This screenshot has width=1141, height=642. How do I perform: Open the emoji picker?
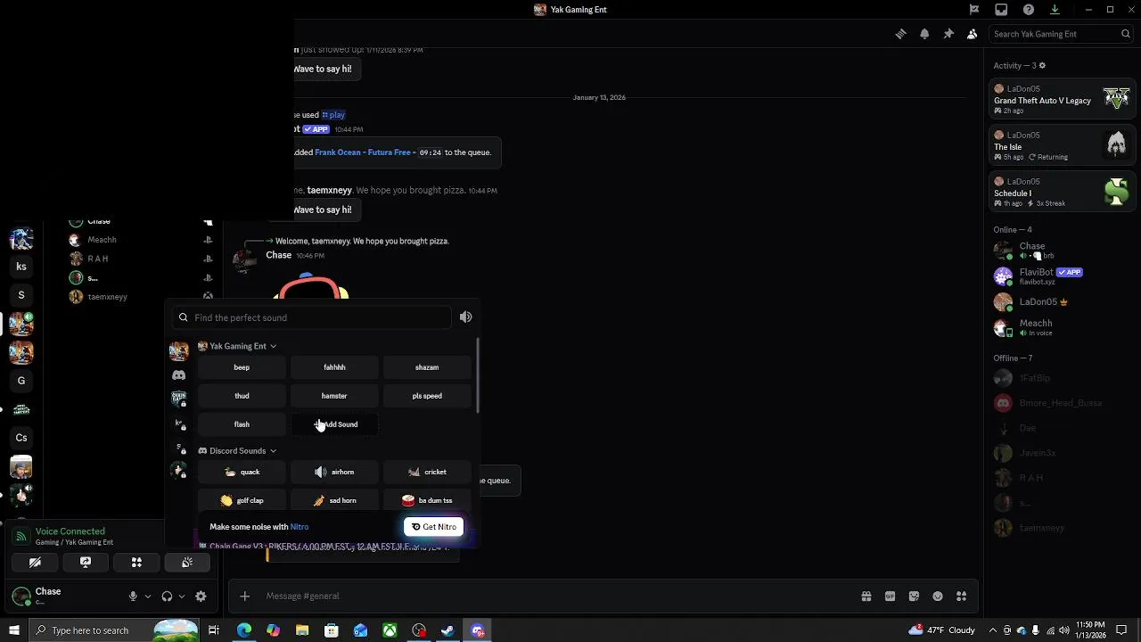pos(938,597)
